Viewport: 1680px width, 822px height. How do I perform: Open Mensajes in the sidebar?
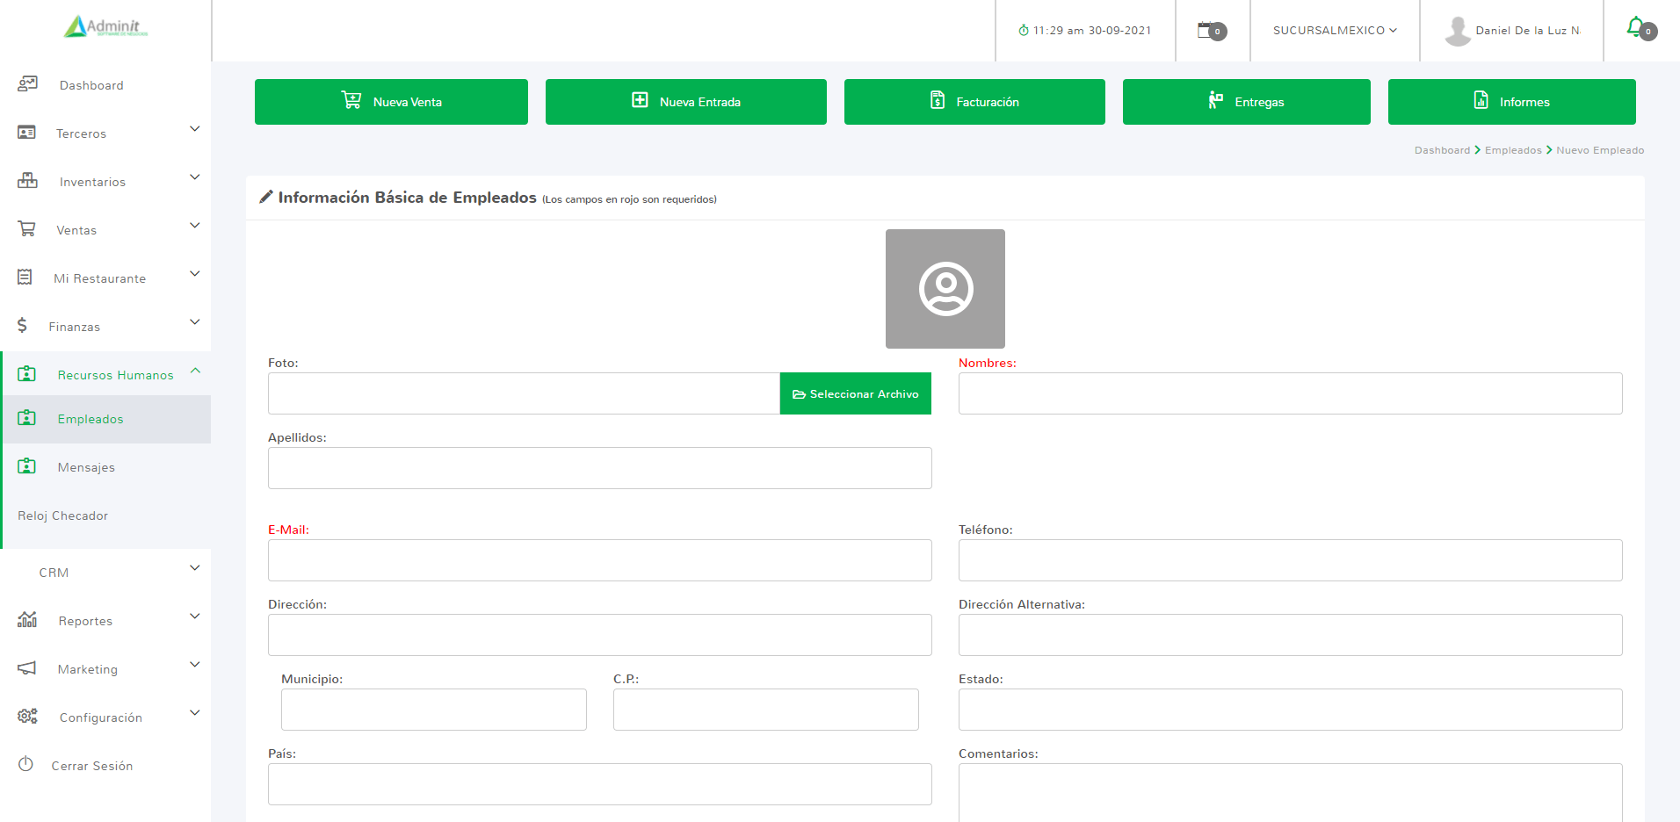coord(86,467)
